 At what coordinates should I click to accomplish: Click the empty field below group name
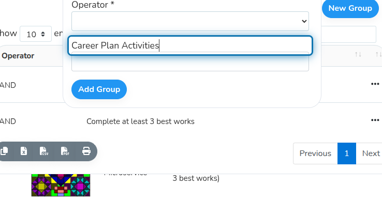coord(190,63)
